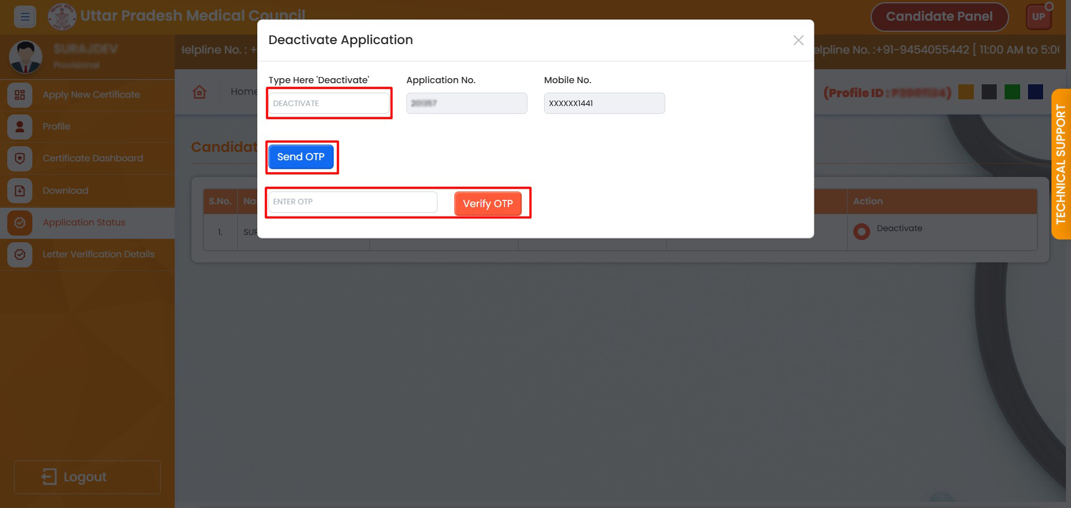Open the Application Status menu item
Image resolution: width=1071 pixels, height=508 pixels.
(x=84, y=223)
